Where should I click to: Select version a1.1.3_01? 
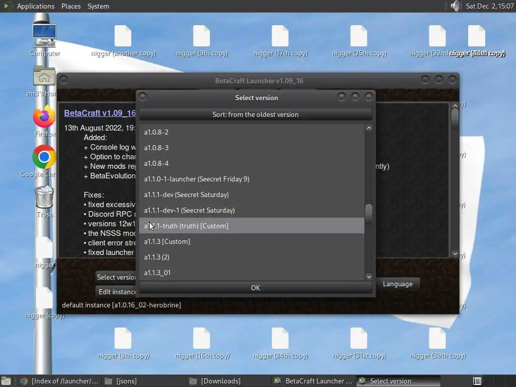pos(251,273)
